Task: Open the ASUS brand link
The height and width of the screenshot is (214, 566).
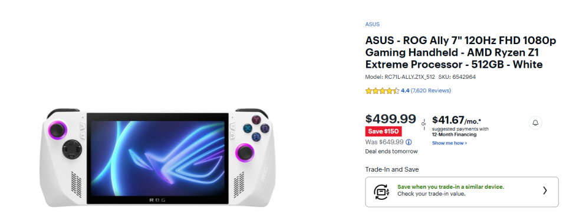Action: tap(372, 25)
